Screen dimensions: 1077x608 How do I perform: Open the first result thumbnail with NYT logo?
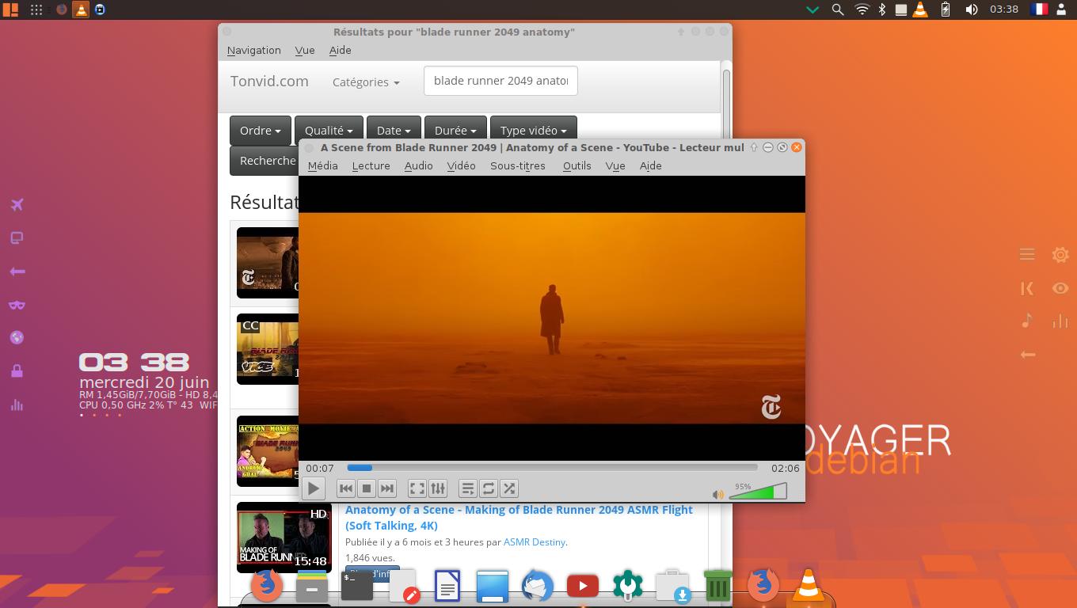coord(268,262)
